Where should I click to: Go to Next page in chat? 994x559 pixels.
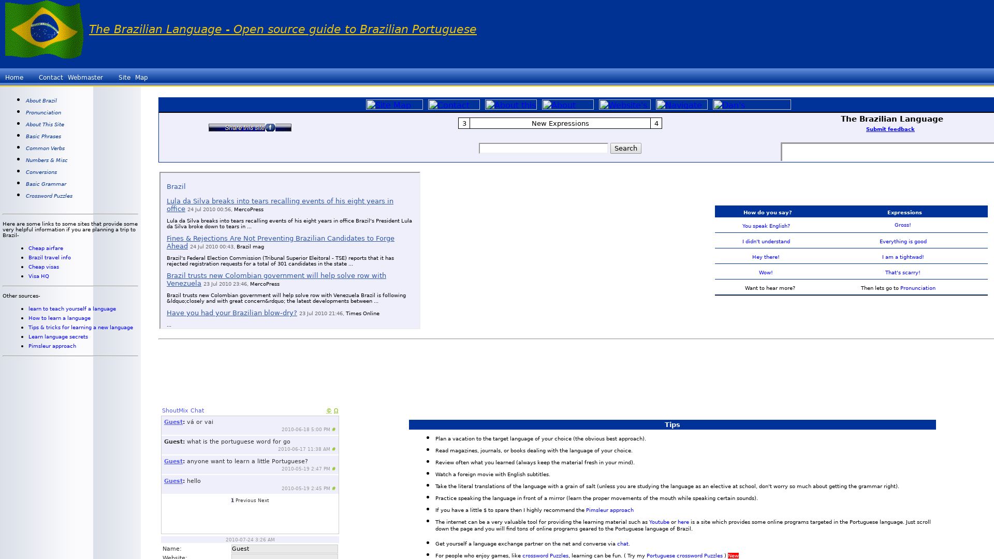pos(263,501)
